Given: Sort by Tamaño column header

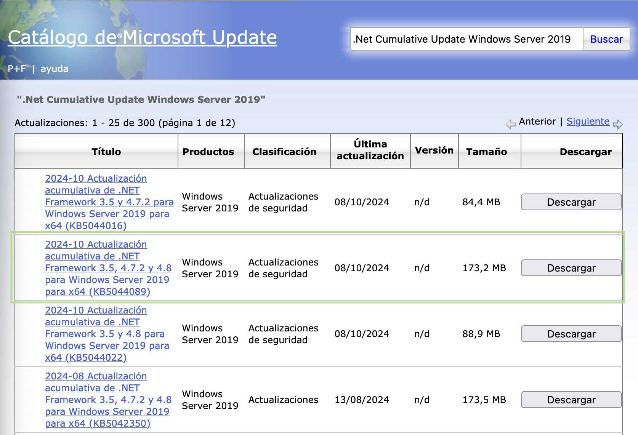Looking at the screenshot, I should [x=486, y=152].
